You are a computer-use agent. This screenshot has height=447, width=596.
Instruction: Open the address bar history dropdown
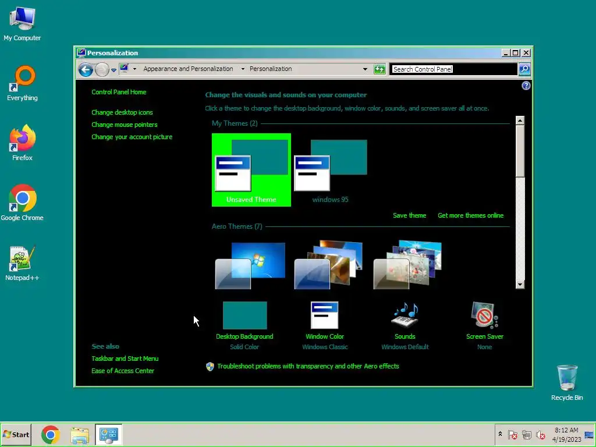pos(365,69)
